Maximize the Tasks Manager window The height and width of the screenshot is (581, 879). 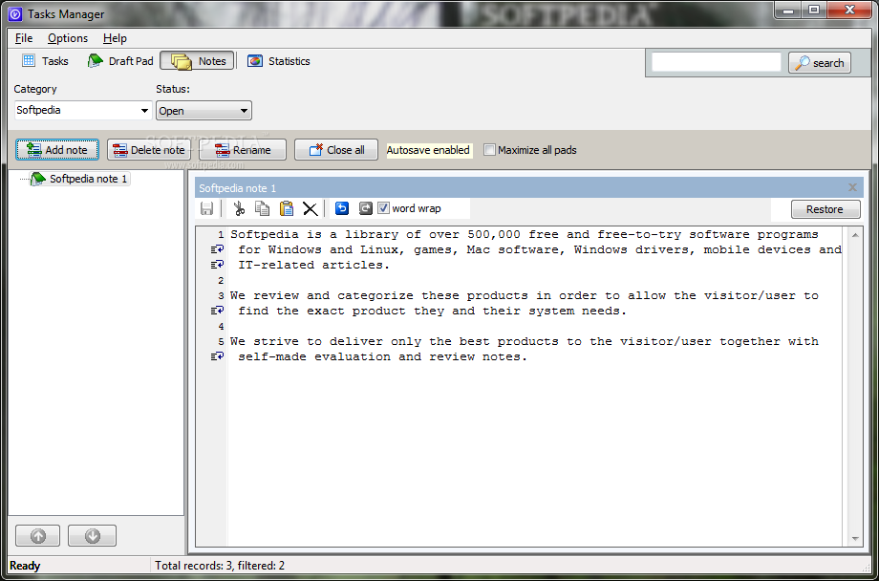coord(813,10)
